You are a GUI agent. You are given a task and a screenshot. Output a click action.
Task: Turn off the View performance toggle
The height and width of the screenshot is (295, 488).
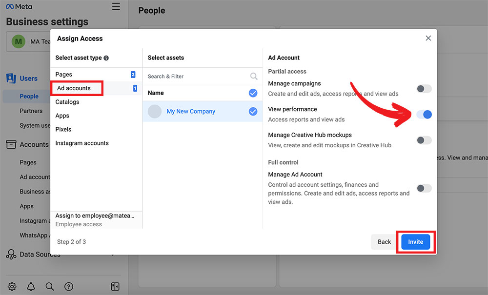click(424, 115)
